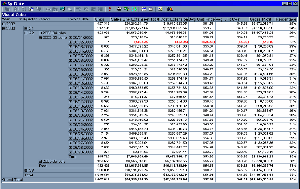
Task: Expand the Q1 quarter row
Action: click(x=26, y=28)
